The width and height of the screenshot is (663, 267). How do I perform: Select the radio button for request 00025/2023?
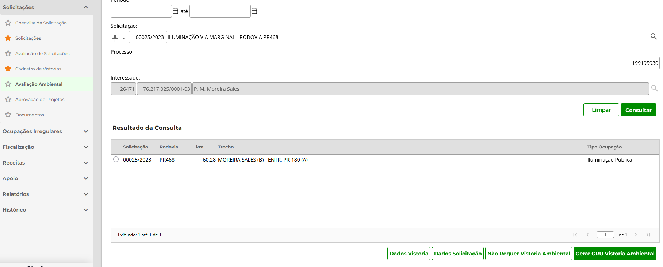[x=116, y=159]
